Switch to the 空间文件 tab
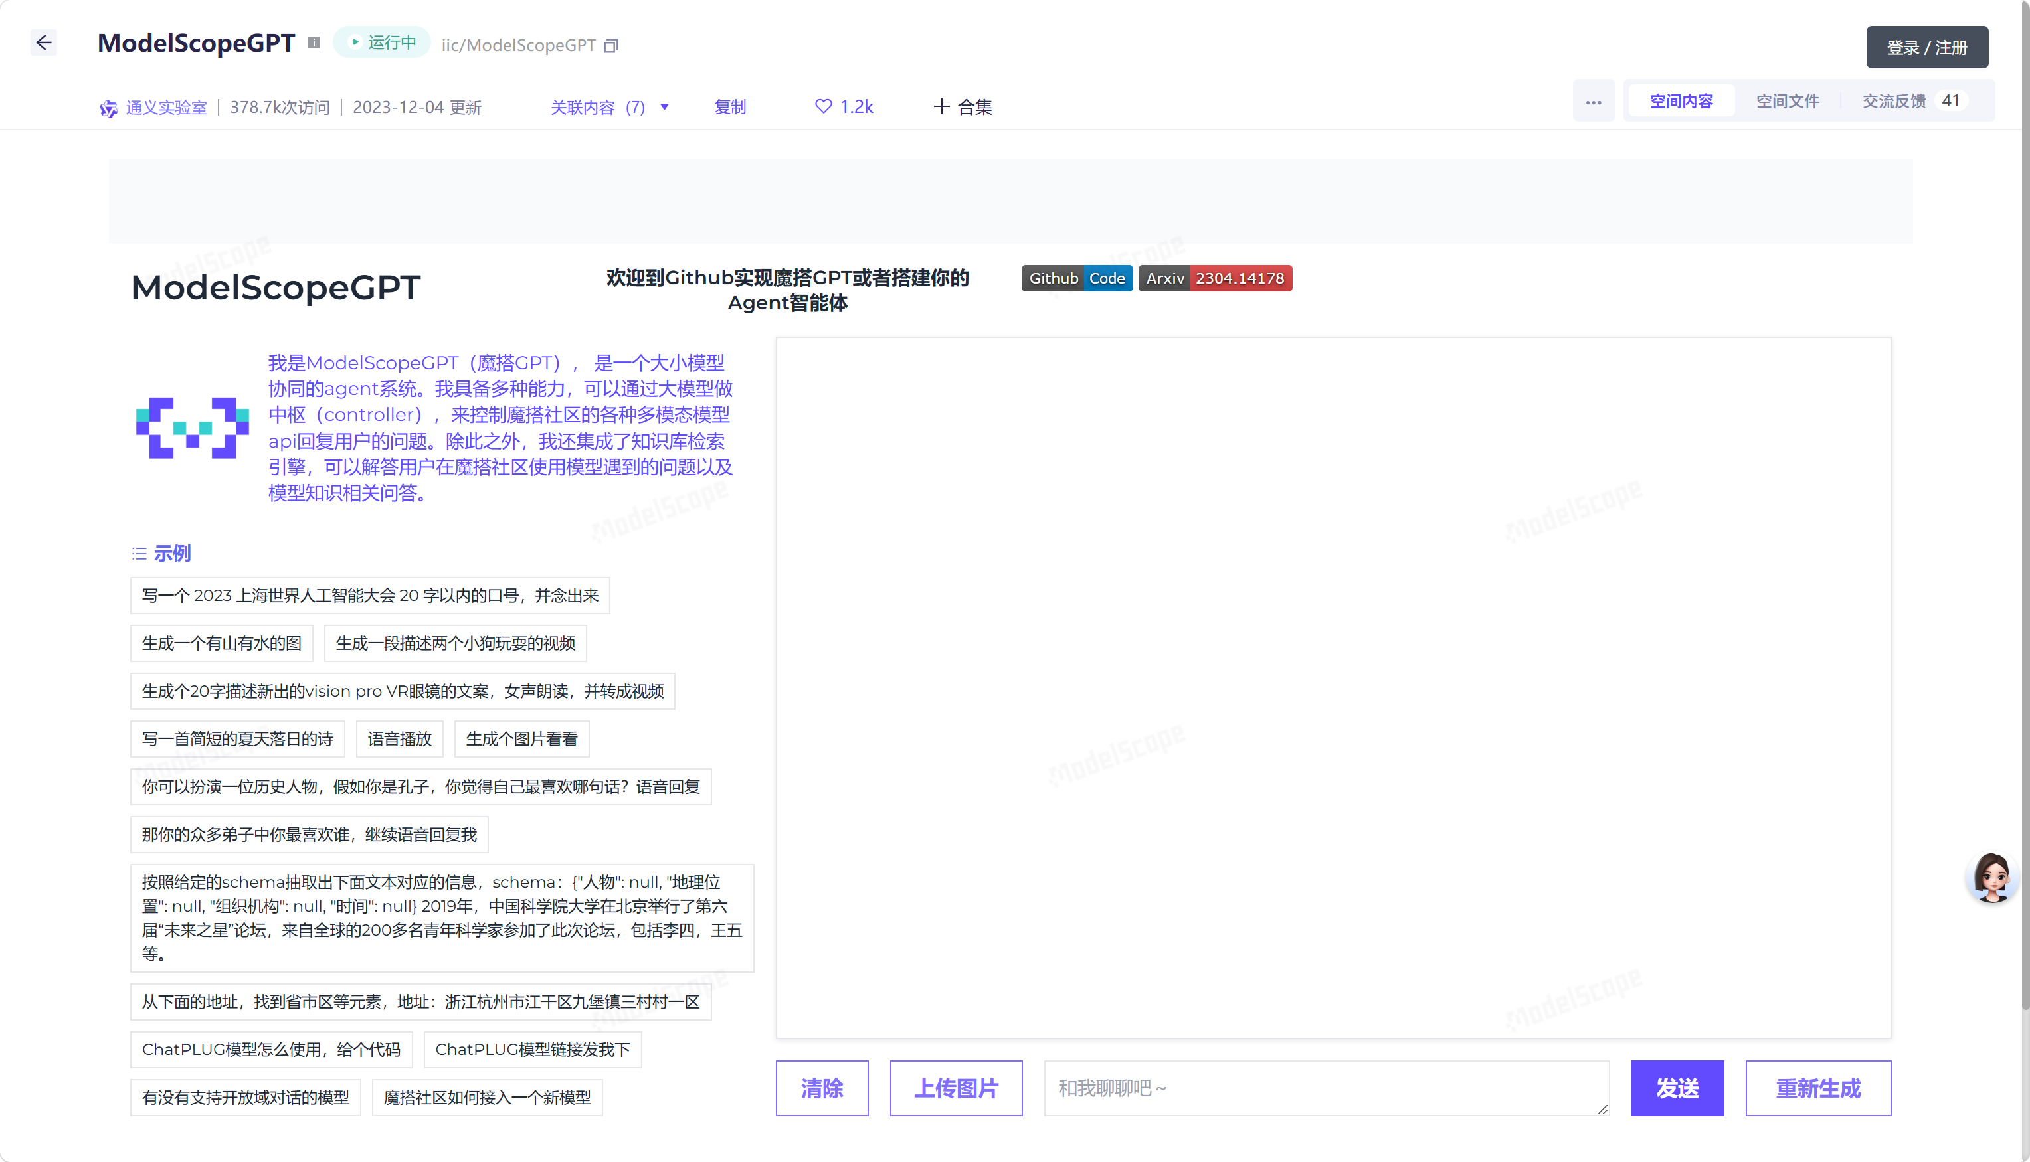The width and height of the screenshot is (2030, 1162). [x=1788, y=102]
